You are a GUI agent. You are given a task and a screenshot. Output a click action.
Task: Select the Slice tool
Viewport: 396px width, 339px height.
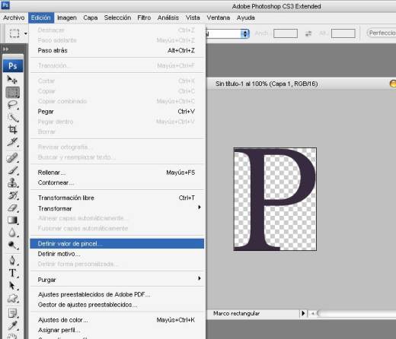tap(13, 142)
